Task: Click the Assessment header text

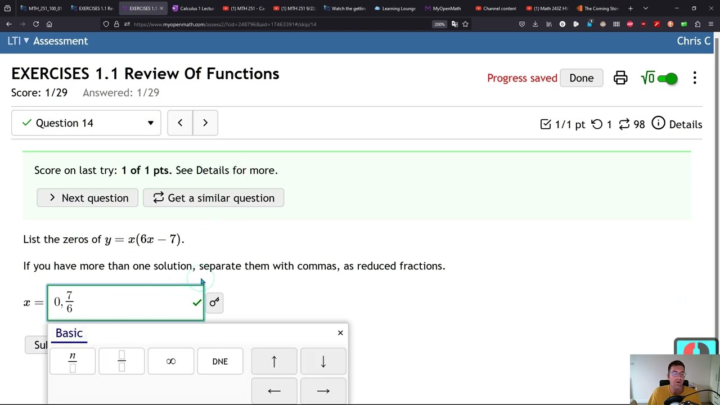Action: [61, 41]
